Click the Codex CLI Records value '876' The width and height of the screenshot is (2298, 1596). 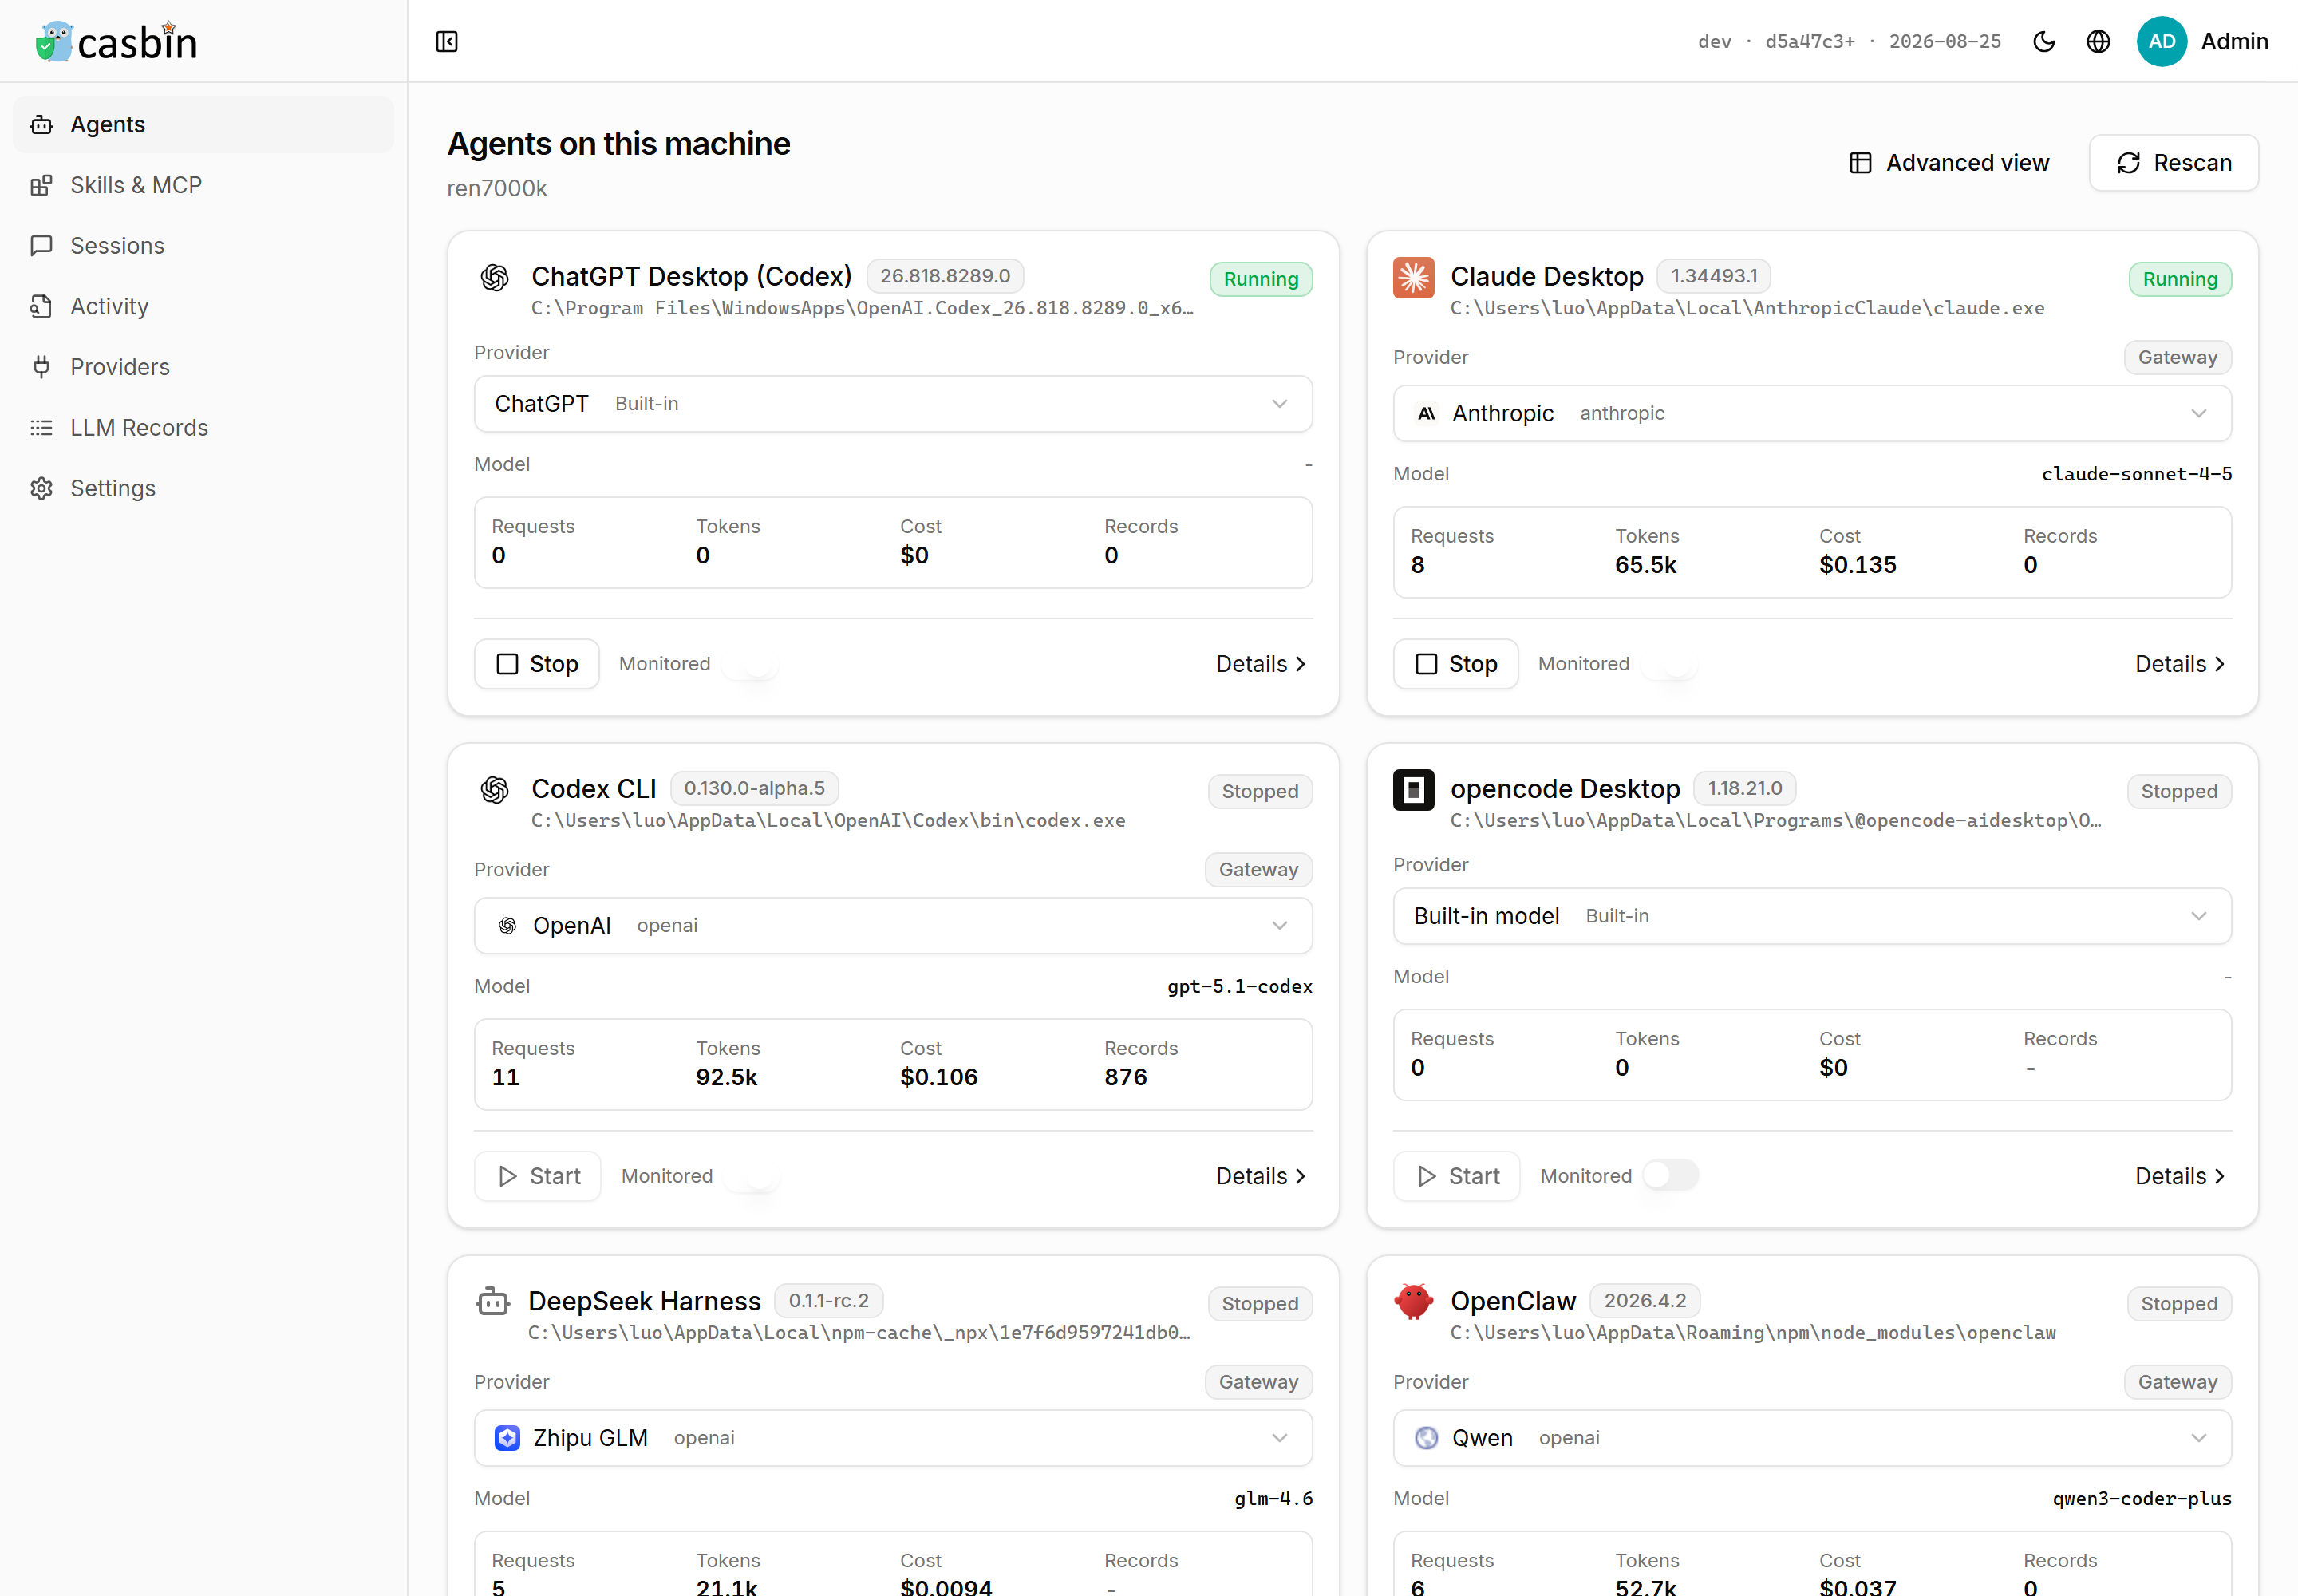pyautogui.click(x=1126, y=1077)
